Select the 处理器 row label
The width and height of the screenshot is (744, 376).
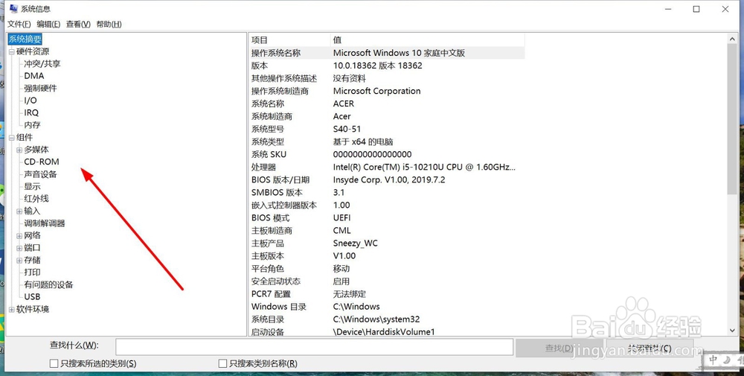tap(264, 167)
